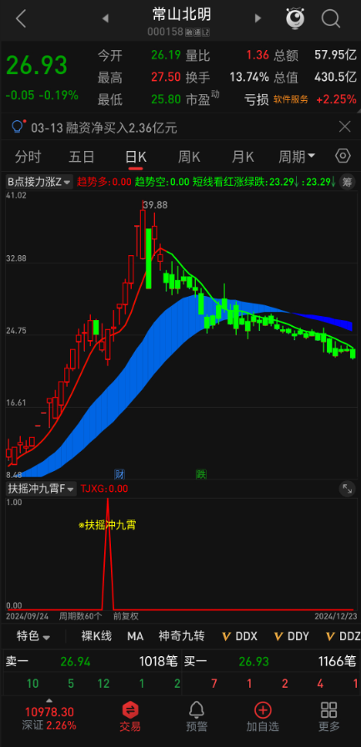The width and height of the screenshot is (361, 747).
Task: Tap the 筹 chip distribution icon
Action: point(348,182)
